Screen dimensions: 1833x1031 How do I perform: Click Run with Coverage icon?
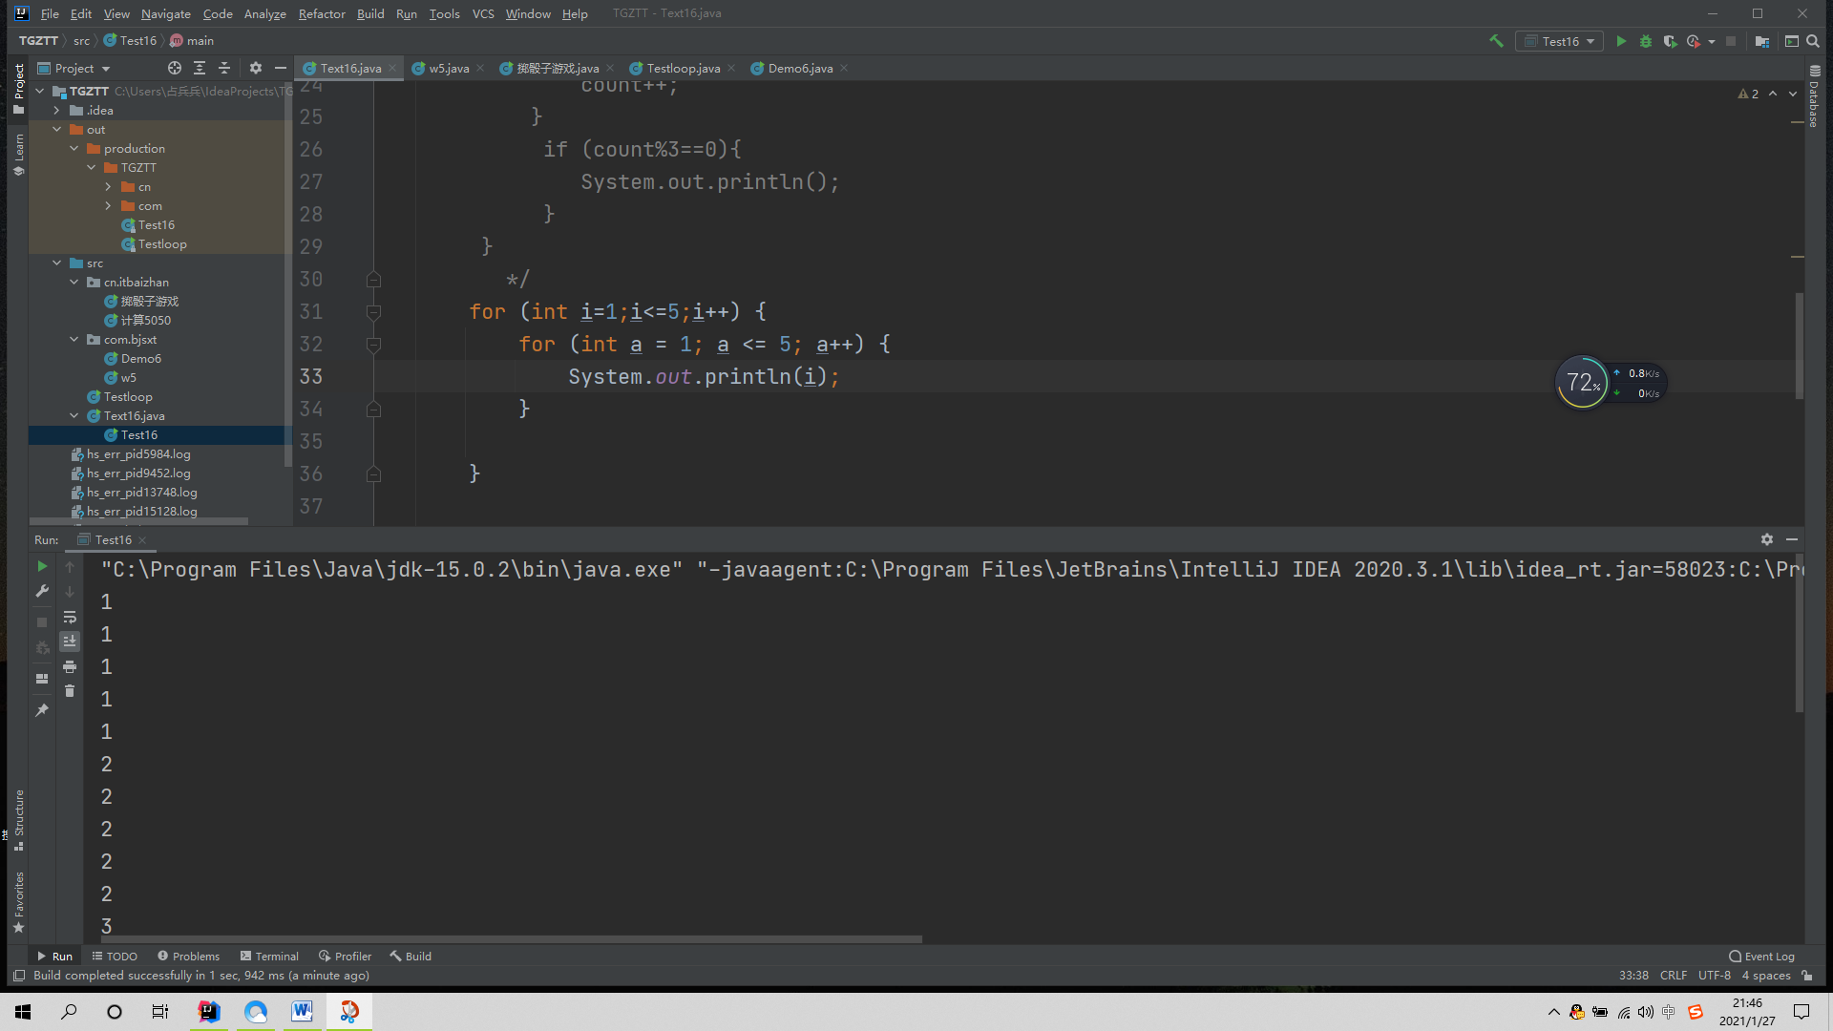(x=1670, y=41)
